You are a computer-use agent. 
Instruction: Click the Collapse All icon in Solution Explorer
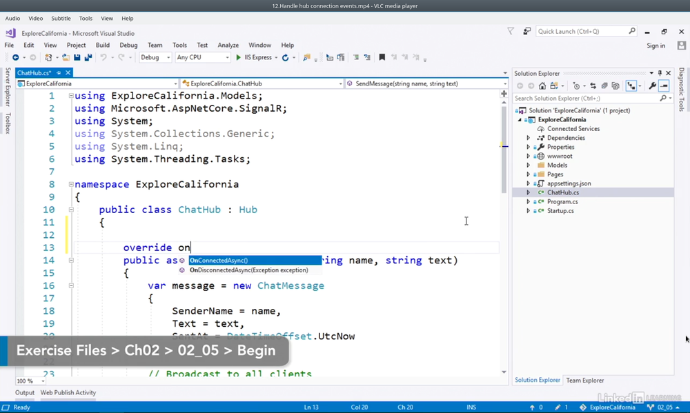604,85
